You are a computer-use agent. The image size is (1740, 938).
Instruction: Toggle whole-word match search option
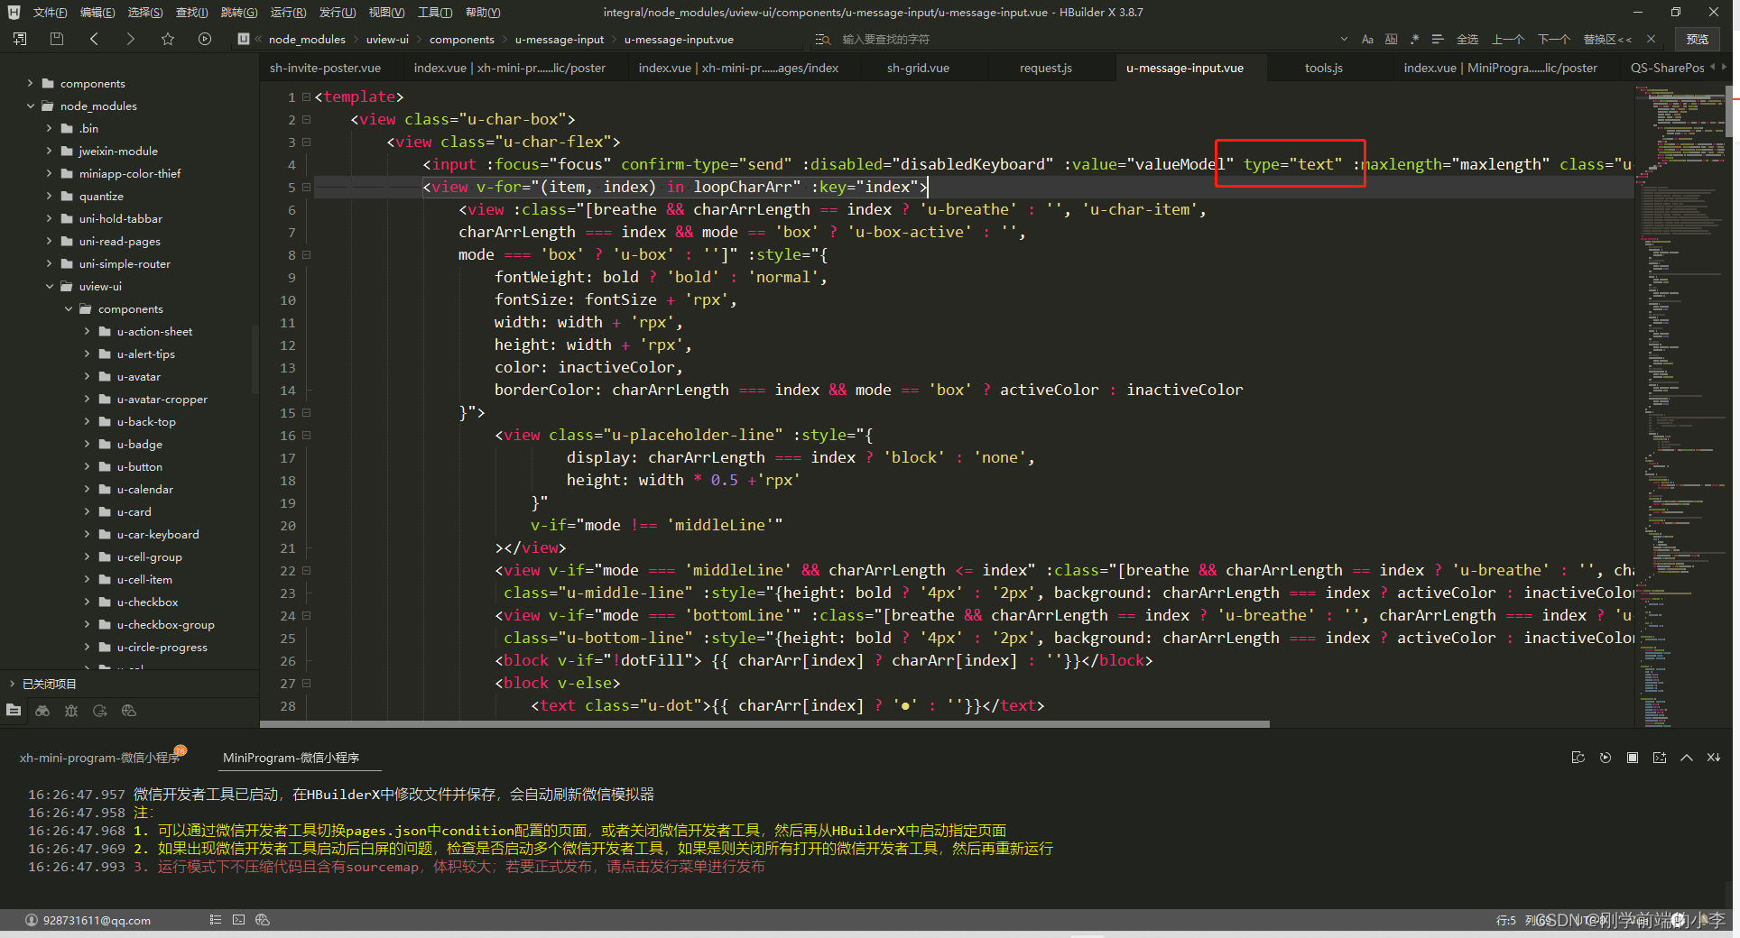(x=1391, y=39)
